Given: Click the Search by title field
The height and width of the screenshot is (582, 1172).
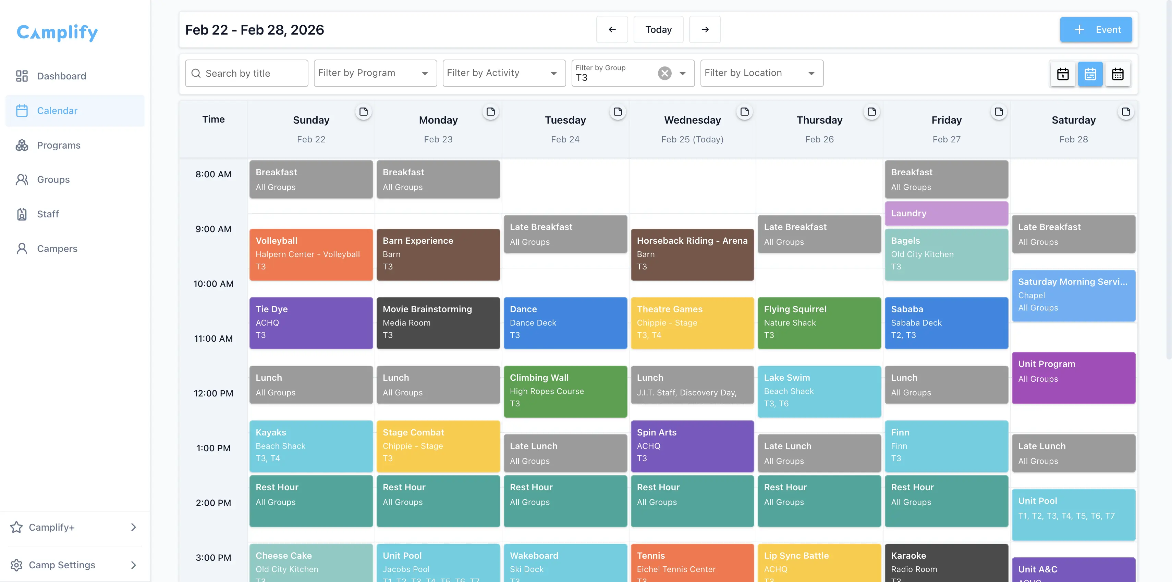Looking at the screenshot, I should [246, 73].
